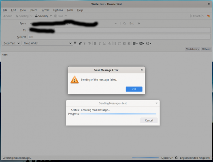Click the larger font size icon
This screenshot has width=213, height=162.
(89, 43)
